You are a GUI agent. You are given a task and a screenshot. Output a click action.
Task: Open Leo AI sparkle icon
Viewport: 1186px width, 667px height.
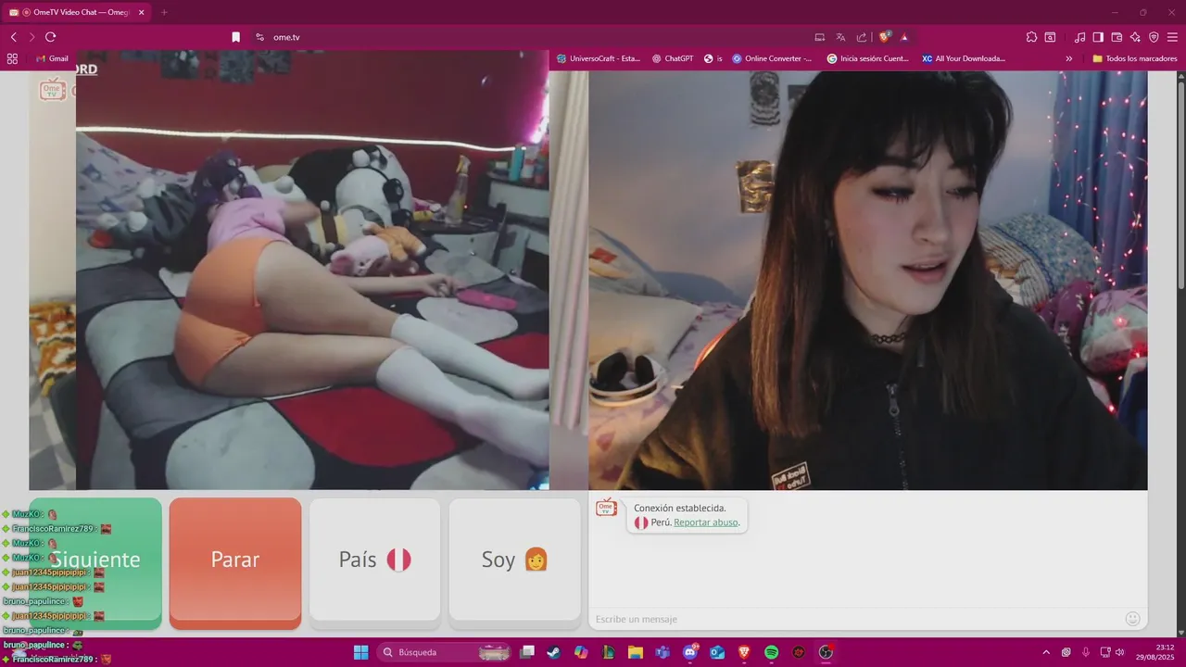[x=1135, y=37]
